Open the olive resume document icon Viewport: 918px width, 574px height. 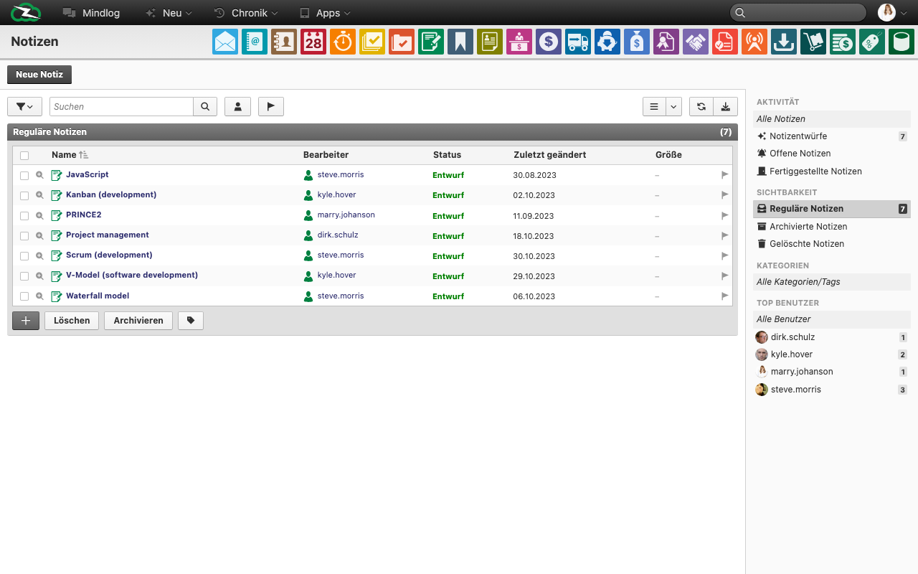point(490,42)
